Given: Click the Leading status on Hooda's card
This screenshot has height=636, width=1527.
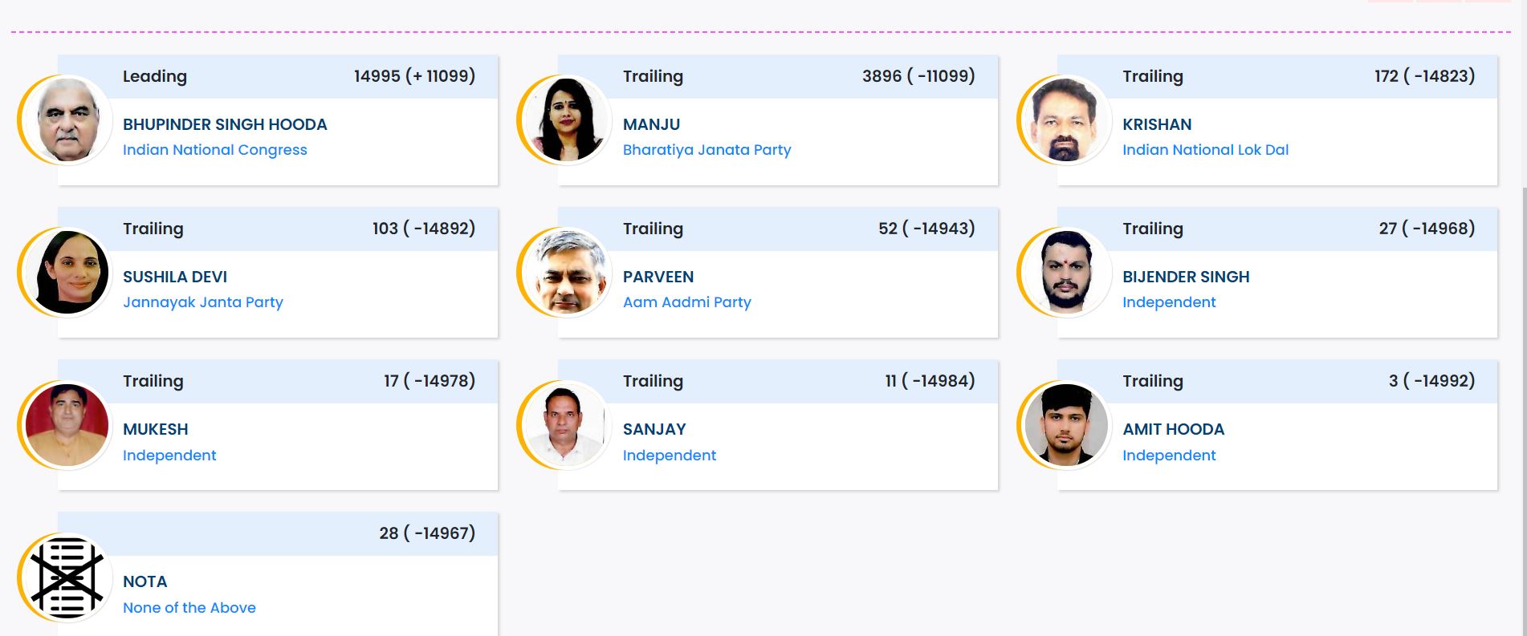Looking at the screenshot, I should tap(154, 76).
